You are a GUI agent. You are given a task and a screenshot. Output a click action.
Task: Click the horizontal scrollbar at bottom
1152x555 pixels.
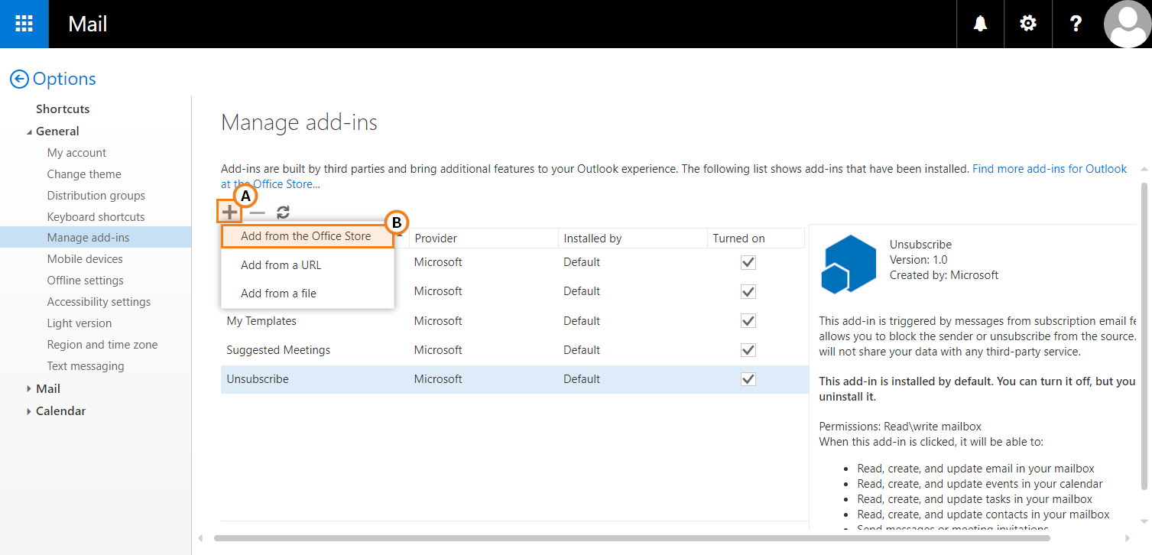[x=631, y=538]
